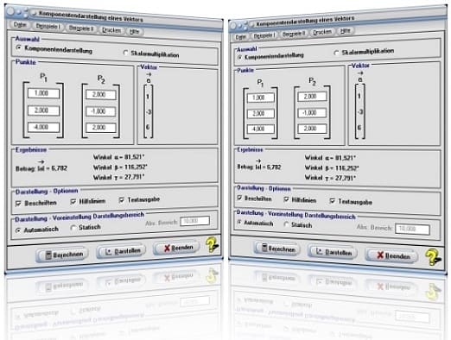
Task: Click Darstellen button in right window
Action: point(333,252)
